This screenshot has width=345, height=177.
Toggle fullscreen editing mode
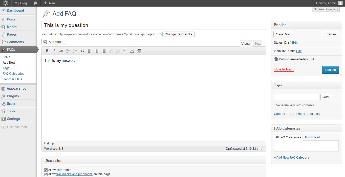[x=132, y=51]
